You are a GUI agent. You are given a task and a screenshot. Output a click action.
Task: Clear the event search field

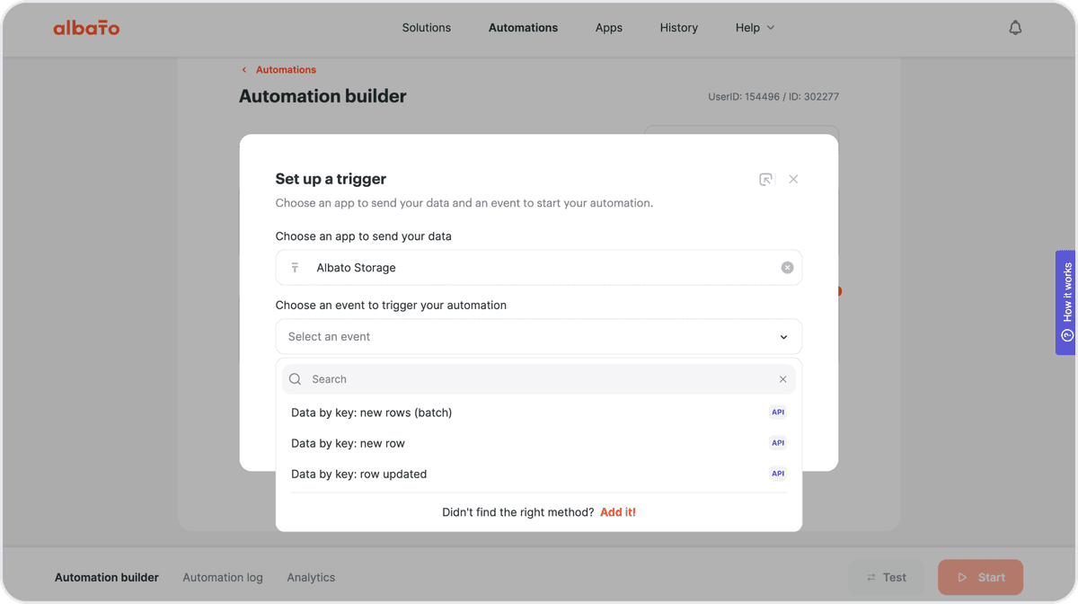[782, 379]
